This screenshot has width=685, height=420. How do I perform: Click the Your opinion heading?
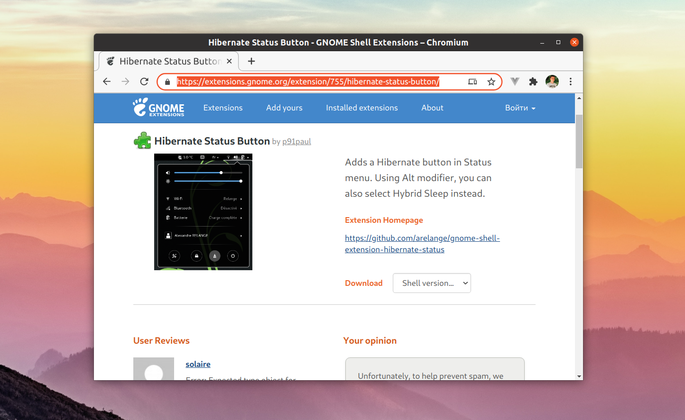[x=370, y=340]
